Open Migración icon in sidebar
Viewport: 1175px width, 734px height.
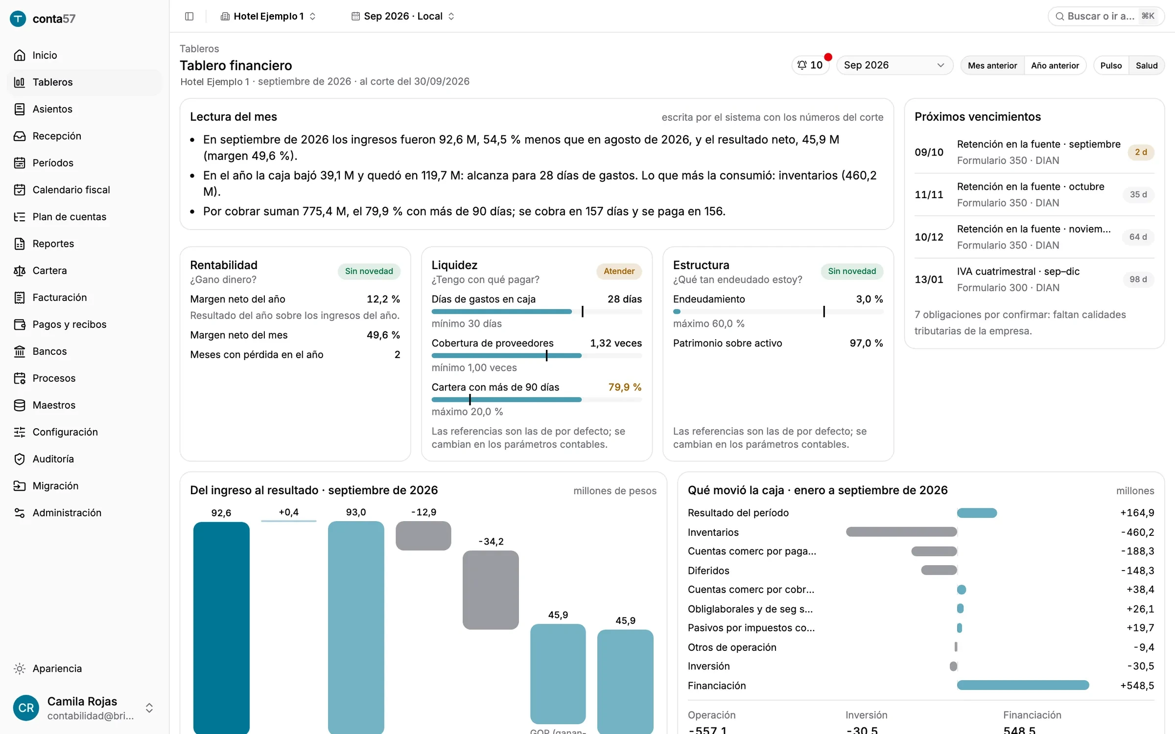click(x=20, y=486)
